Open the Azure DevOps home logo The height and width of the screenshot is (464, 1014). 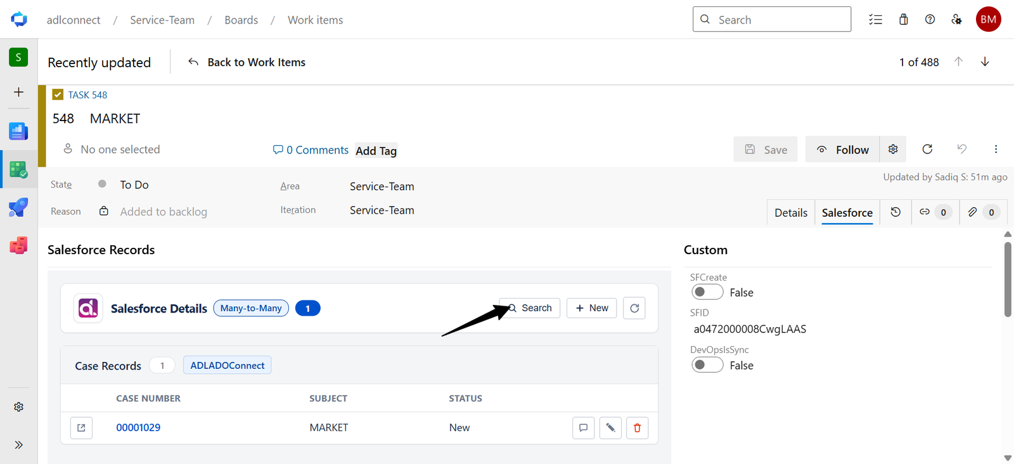[x=19, y=19]
